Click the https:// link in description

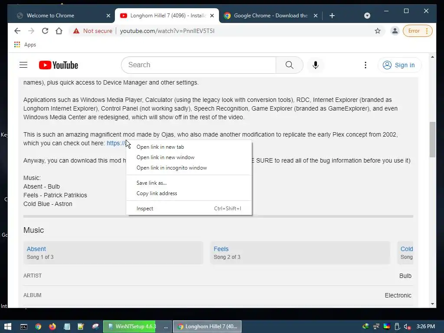116,143
